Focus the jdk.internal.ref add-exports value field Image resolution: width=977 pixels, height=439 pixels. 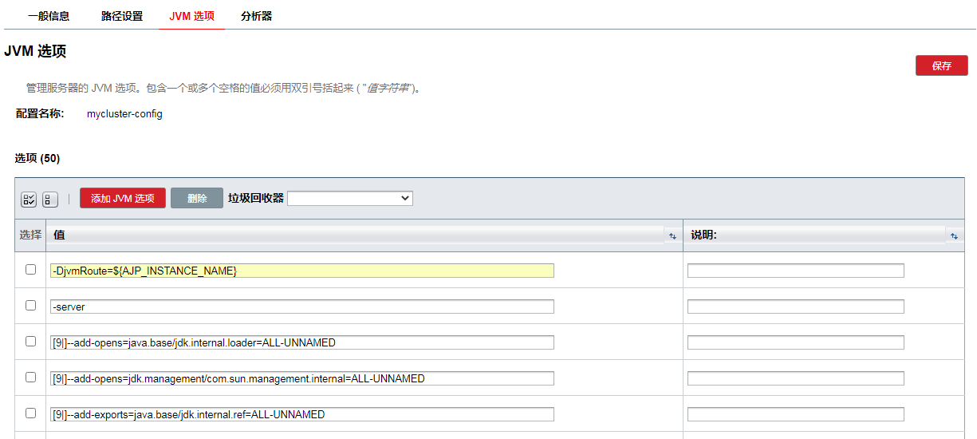coord(301,414)
